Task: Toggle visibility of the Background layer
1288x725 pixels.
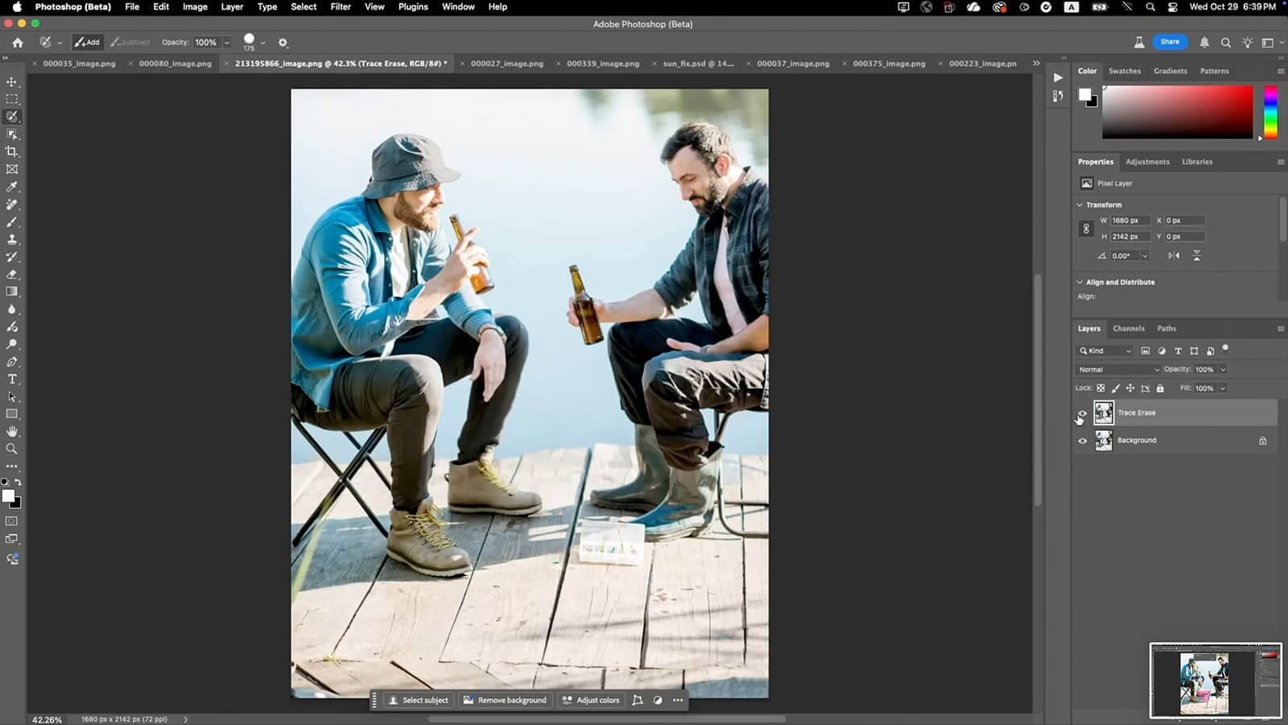Action: point(1083,441)
